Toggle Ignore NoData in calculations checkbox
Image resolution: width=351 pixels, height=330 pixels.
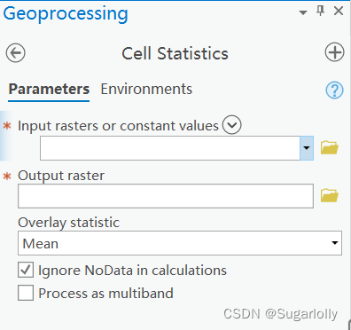pos(26,270)
